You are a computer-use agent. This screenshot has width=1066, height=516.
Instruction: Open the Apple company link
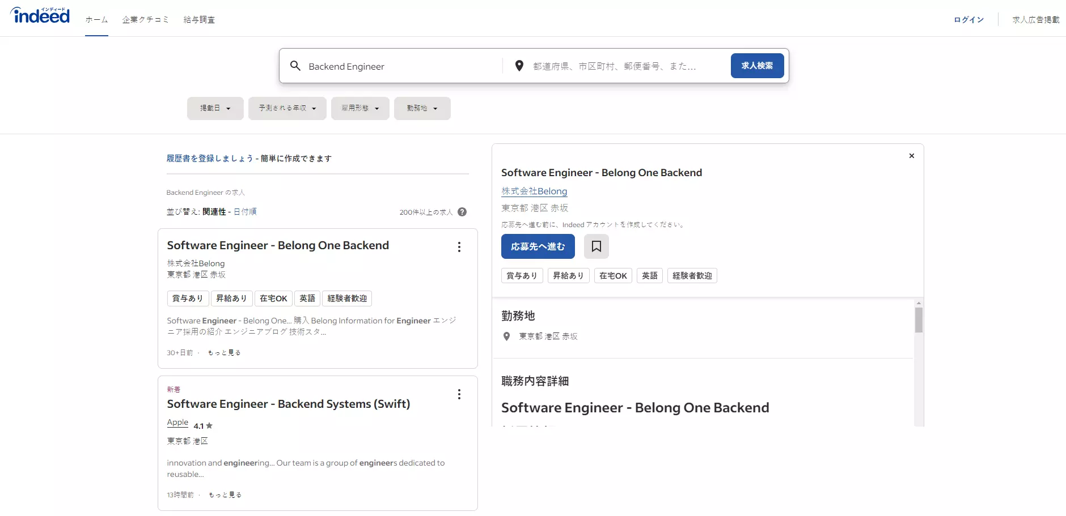[x=177, y=423]
